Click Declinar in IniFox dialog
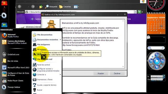The height and width of the screenshot is (94, 168). 117,73
